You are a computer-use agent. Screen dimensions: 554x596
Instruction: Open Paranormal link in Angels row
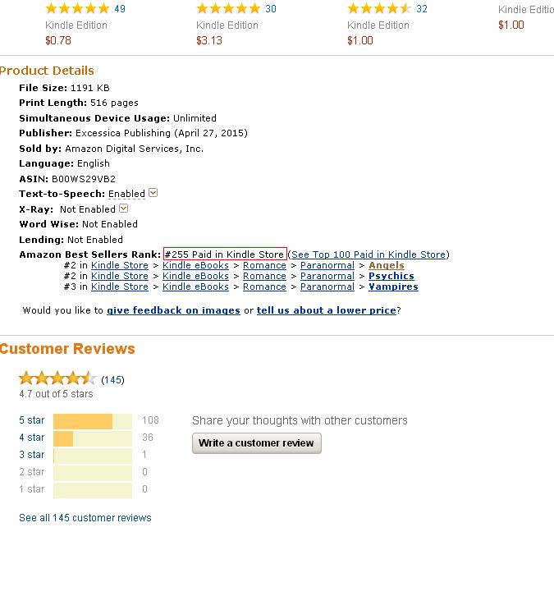coord(327,265)
